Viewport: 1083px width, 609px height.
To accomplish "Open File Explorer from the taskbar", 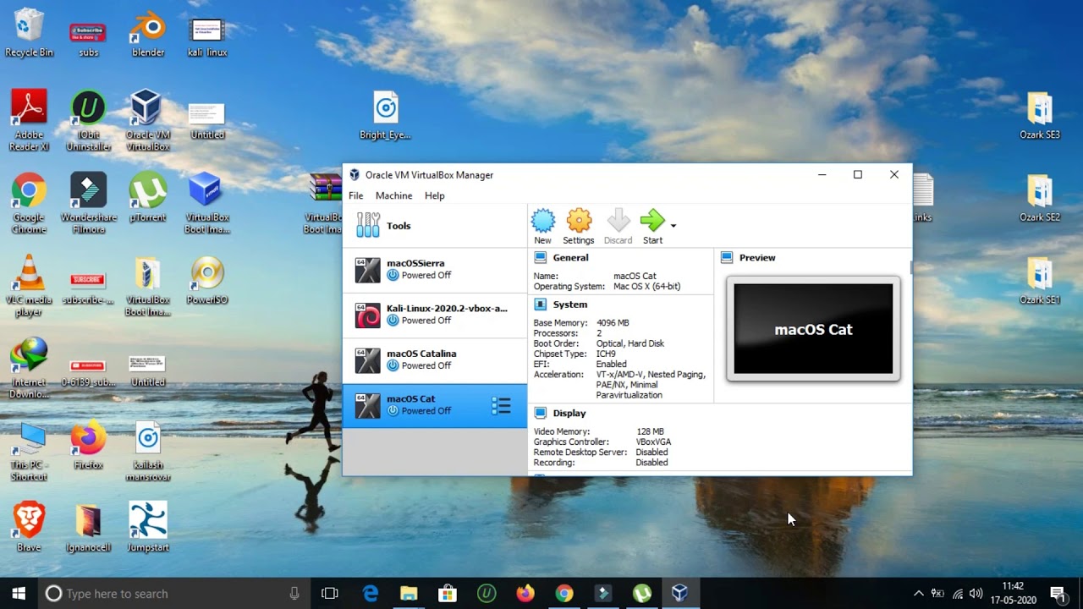I will coord(409,594).
